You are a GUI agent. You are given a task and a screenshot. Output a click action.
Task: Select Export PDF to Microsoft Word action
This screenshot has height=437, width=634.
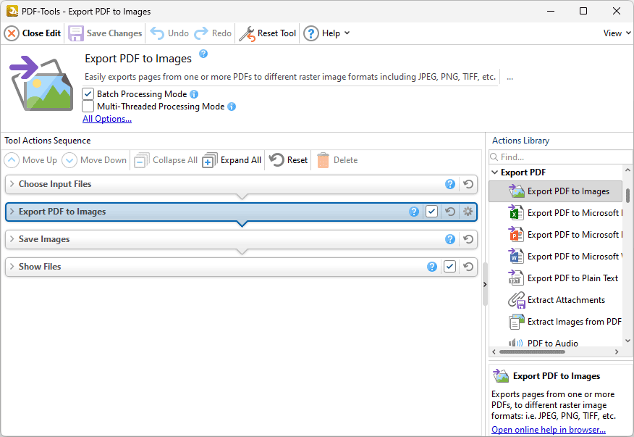pyautogui.click(x=556, y=257)
